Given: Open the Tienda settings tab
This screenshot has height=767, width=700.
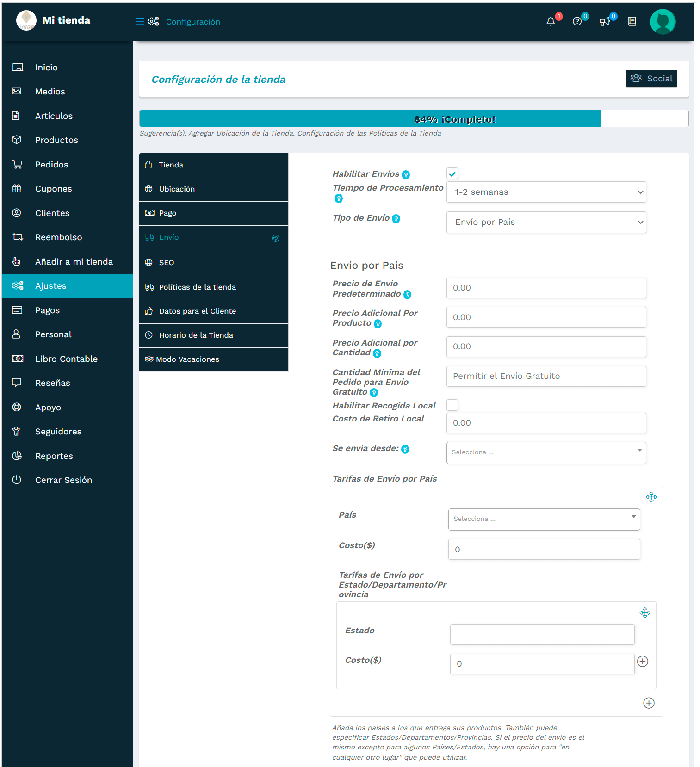Looking at the screenshot, I should click(214, 165).
